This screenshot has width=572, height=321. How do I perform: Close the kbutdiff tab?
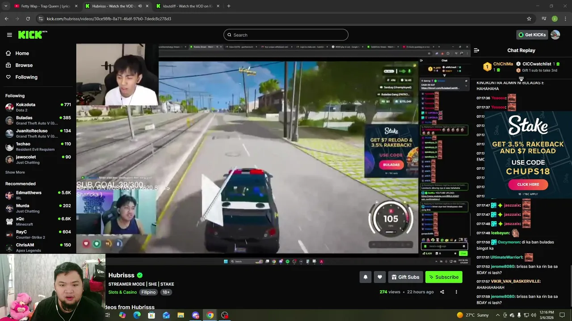[x=219, y=6]
